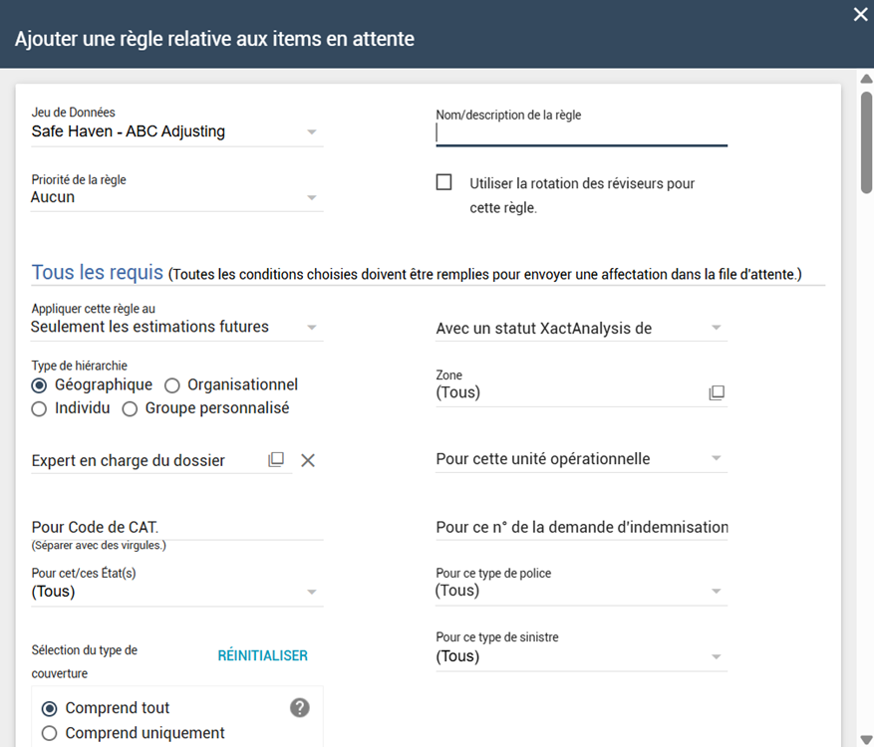Screen dimensions: 874x747
Task: Select the Comprend uniquement coverage option
Action: pos(50,734)
